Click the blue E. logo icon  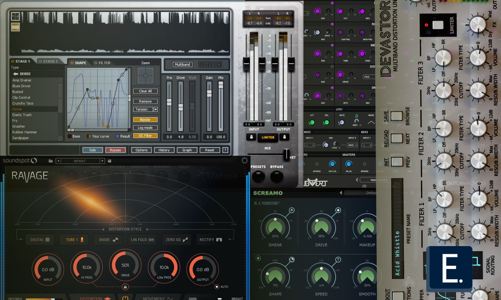pyautogui.click(x=449, y=269)
